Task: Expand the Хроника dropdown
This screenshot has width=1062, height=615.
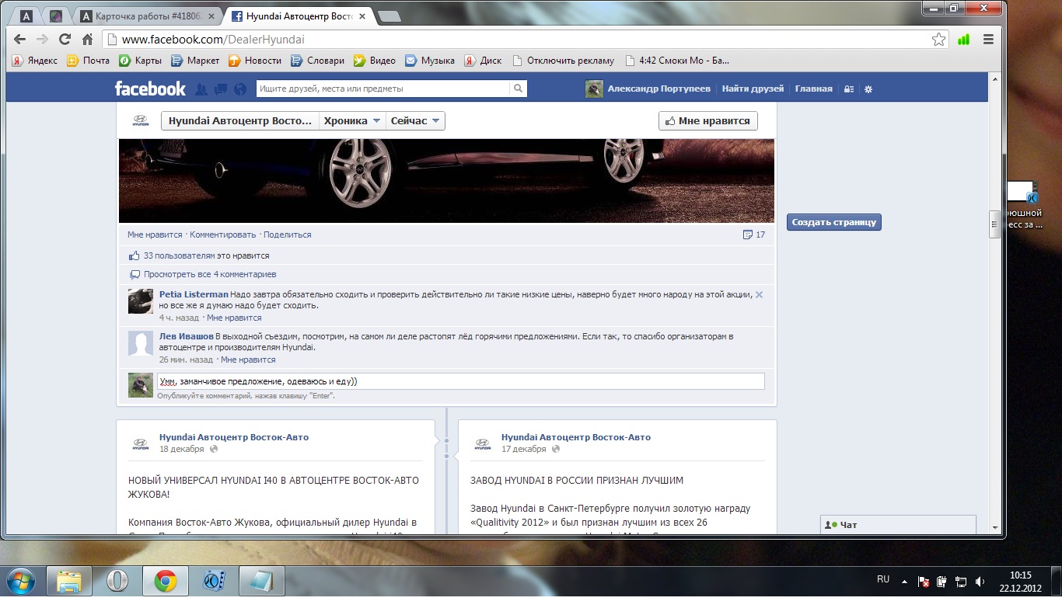Action: (x=352, y=121)
